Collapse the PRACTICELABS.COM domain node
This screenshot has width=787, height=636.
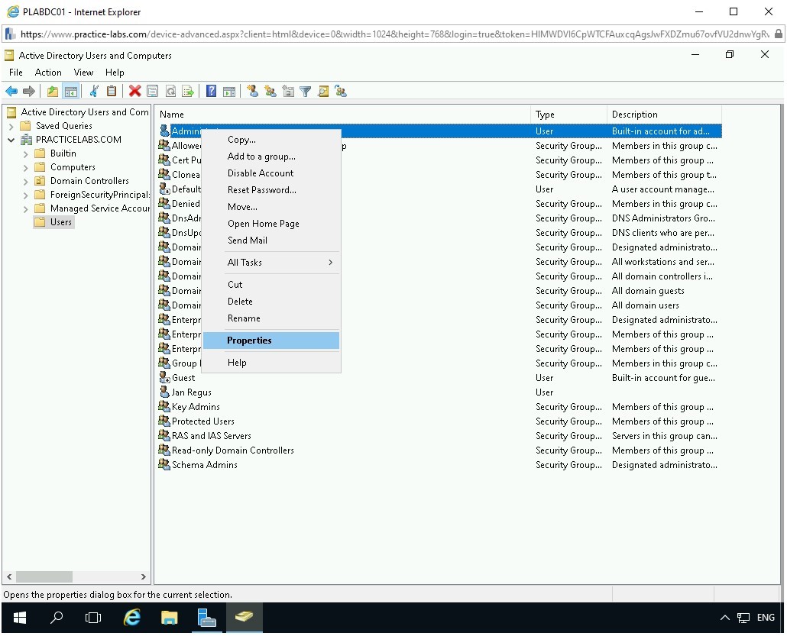tap(11, 140)
